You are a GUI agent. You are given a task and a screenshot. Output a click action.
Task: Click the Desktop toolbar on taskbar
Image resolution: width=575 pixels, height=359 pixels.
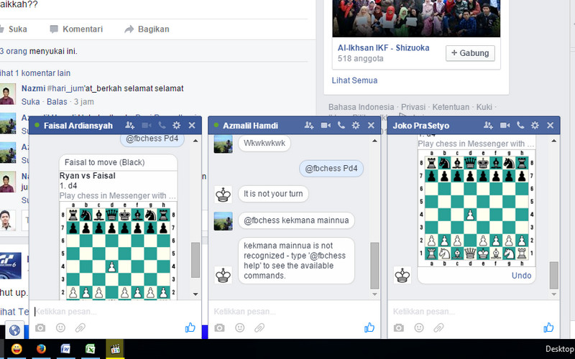tap(560, 349)
